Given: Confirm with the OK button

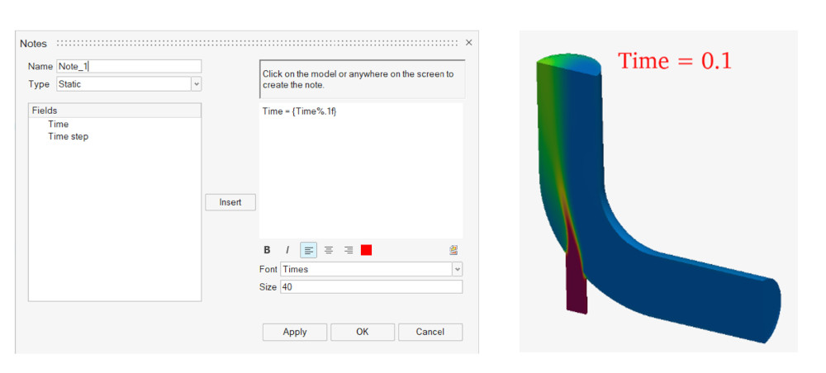Looking at the screenshot, I should click(x=362, y=332).
